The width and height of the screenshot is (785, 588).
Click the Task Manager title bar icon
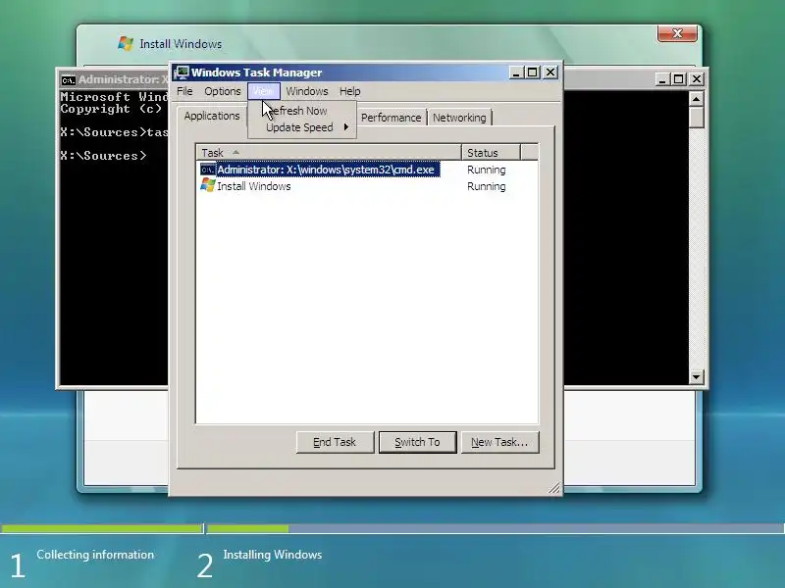pyautogui.click(x=182, y=73)
